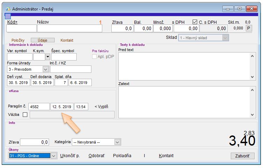Open the K.sym. dropdown arrow
Image resolution: width=263 pixels, height=168 pixels.
(48, 57)
